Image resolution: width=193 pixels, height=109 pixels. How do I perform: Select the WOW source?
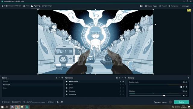pyautogui.click(x=95, y=88)
